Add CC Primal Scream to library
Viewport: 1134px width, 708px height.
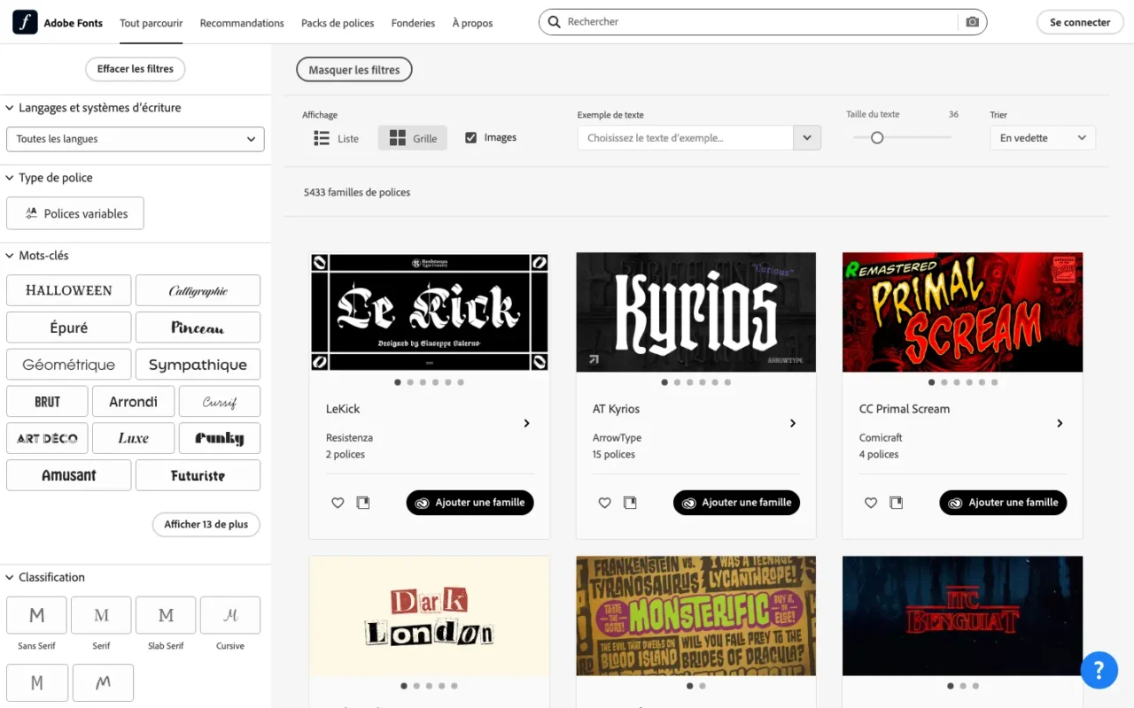point(897,503)
